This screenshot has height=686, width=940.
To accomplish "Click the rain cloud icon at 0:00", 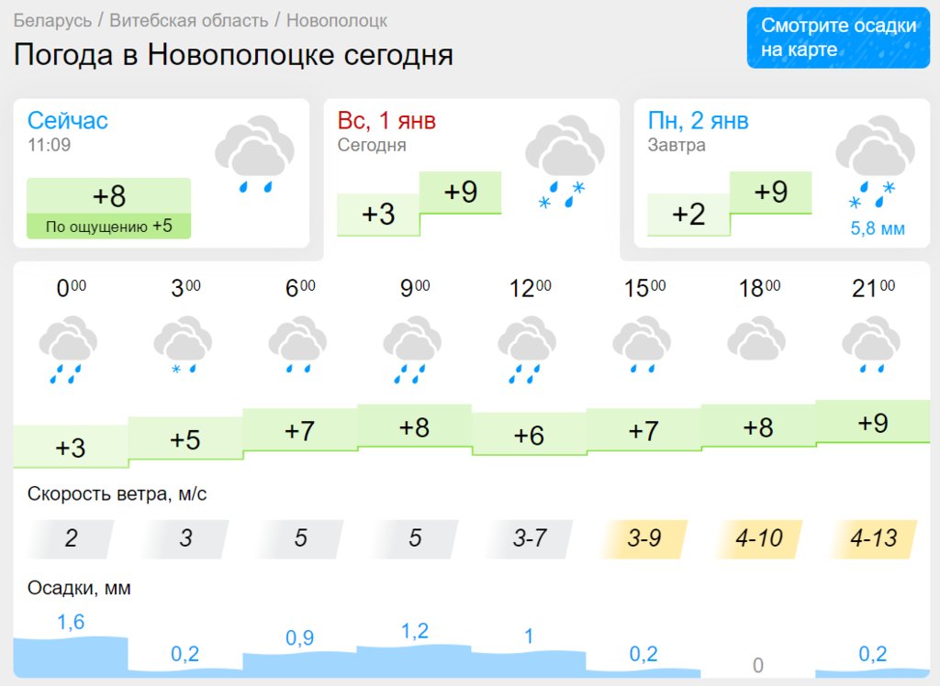I will pos(68,350).
